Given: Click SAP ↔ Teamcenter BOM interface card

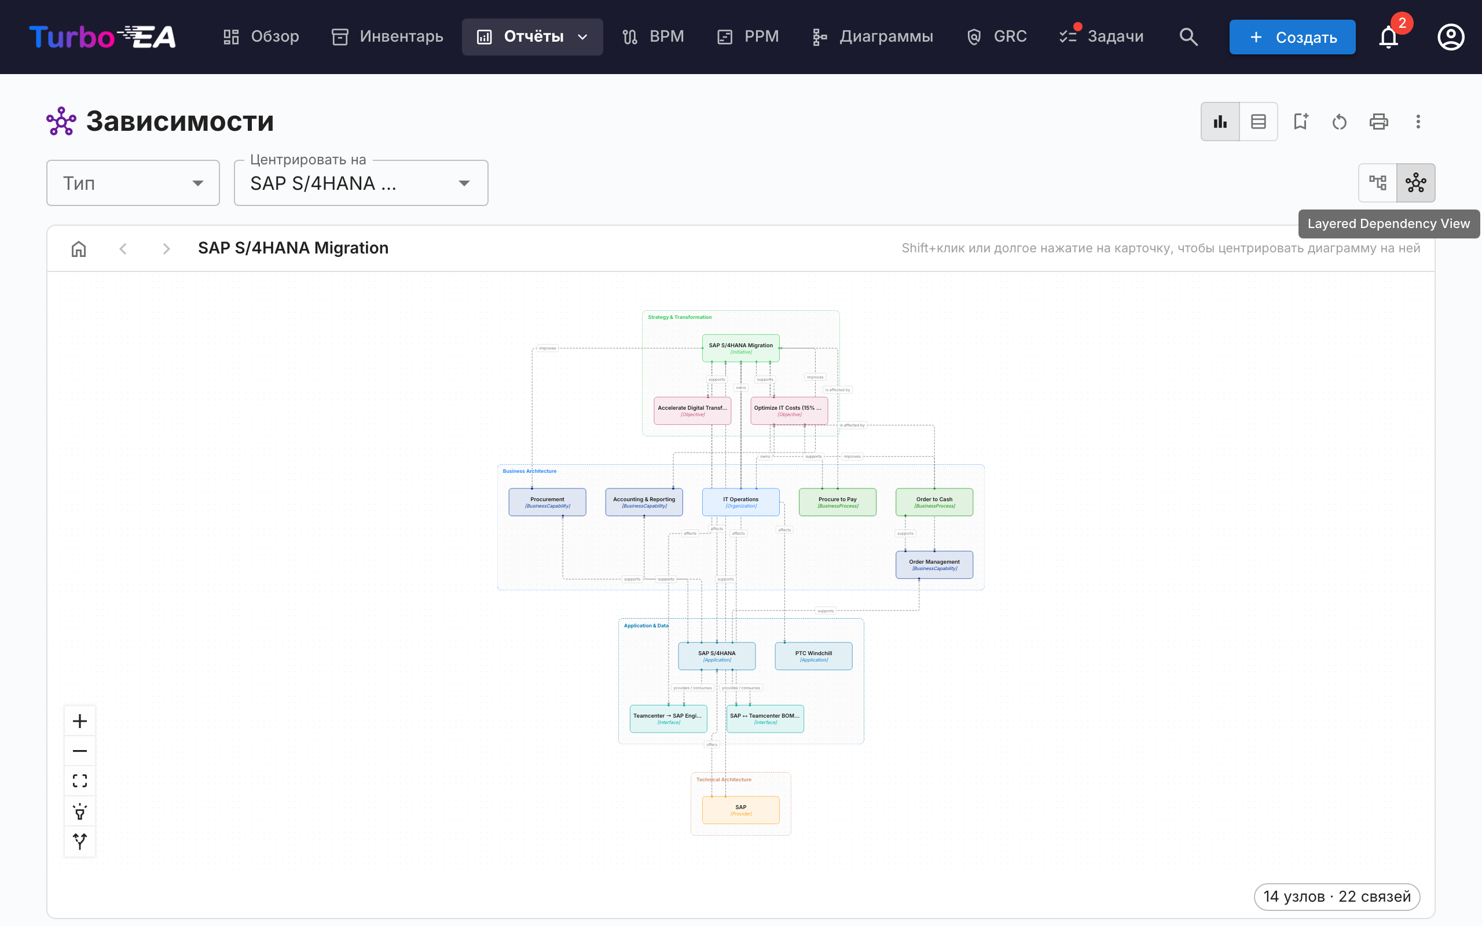Looking at the screenshot, I should pos(765,718).
